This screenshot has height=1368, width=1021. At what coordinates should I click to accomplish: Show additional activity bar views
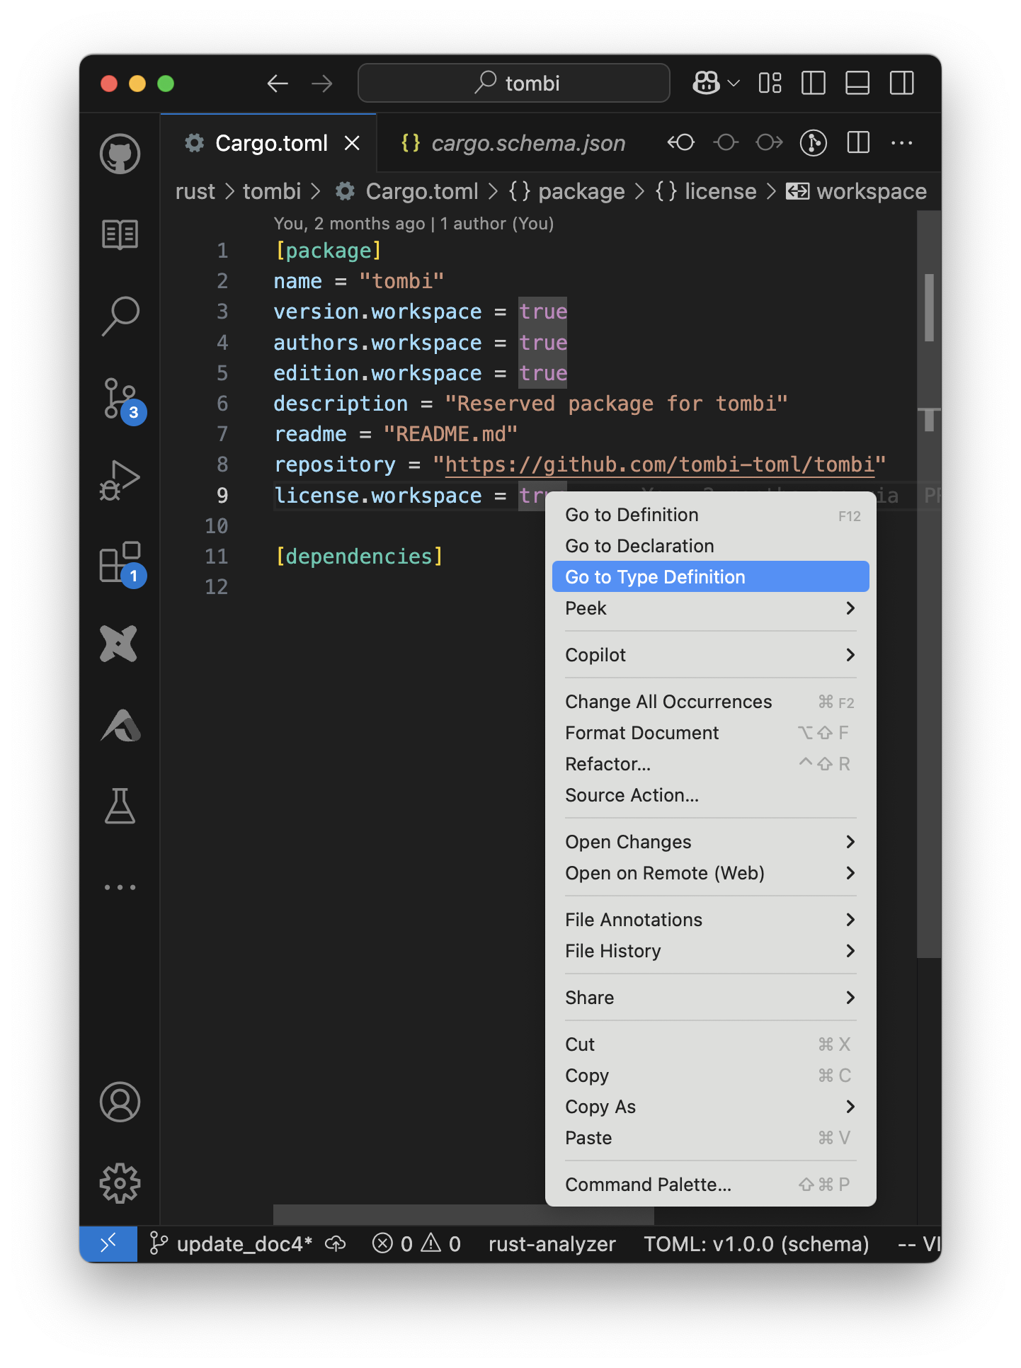(120, 887)
